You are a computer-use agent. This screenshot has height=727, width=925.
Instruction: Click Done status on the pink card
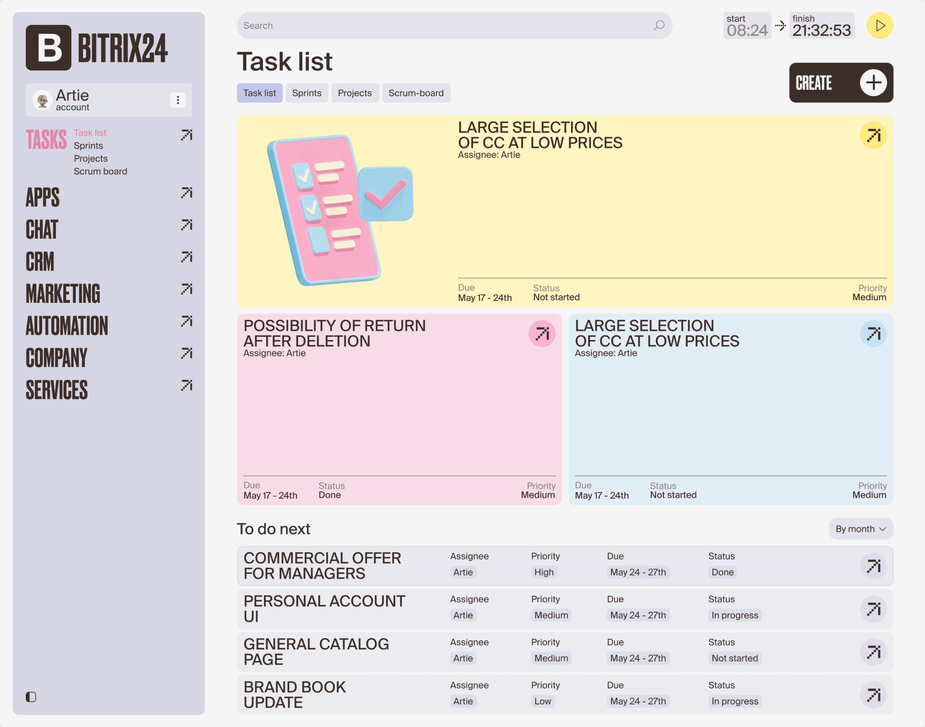click(x=330, y=495)
